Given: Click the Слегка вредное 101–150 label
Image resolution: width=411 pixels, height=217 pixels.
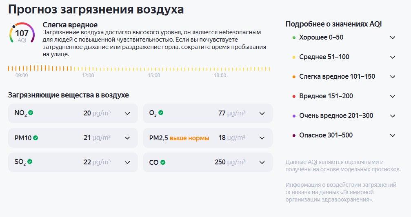Looking at the screenshot, I should point(337,77).
